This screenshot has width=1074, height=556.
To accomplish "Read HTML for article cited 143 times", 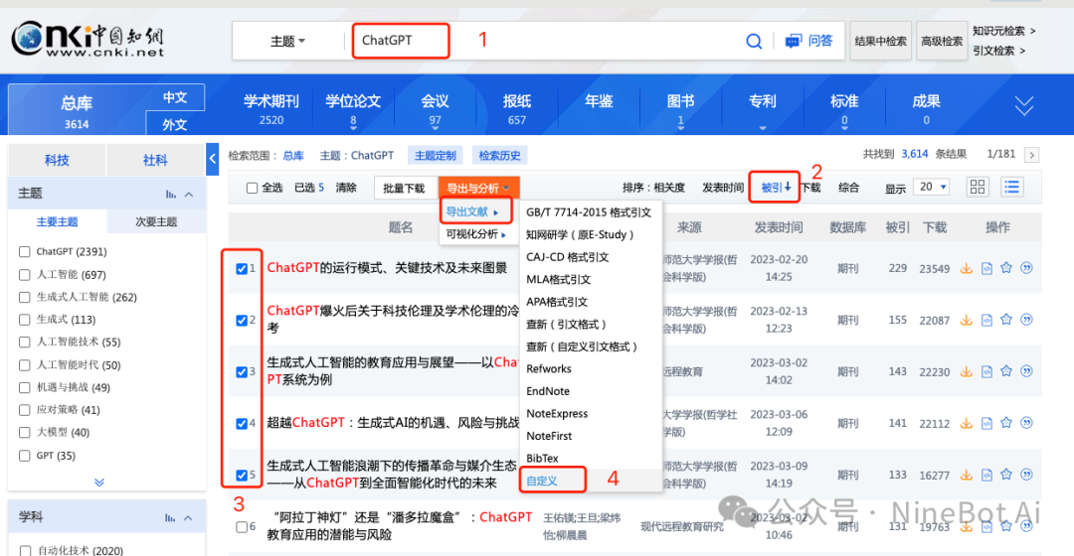I will pos(986,371).
